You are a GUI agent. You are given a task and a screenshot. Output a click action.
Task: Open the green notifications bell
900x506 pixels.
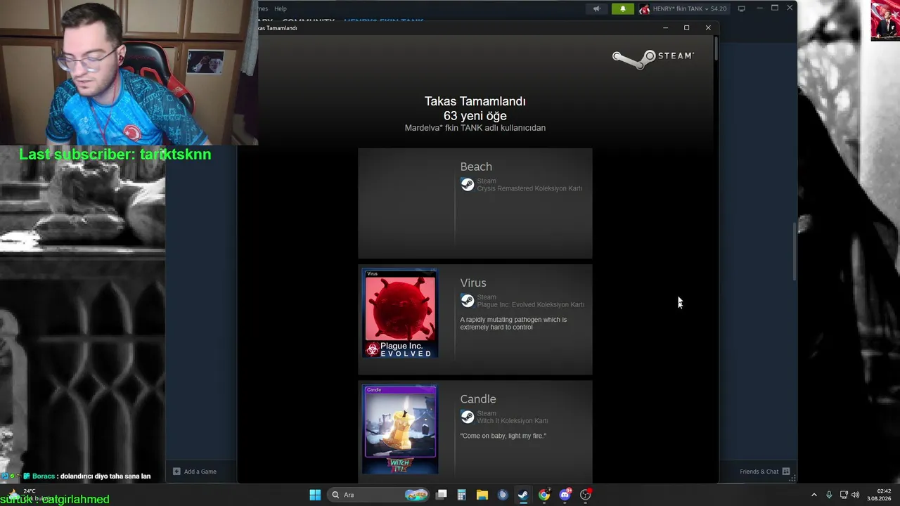click(622, 8)
